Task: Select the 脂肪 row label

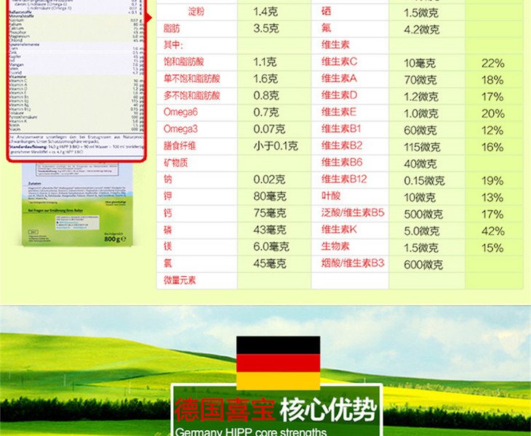Action: tap(172, 30)
